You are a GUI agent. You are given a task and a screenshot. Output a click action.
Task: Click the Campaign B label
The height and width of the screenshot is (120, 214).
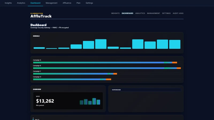tap(37, 66)
